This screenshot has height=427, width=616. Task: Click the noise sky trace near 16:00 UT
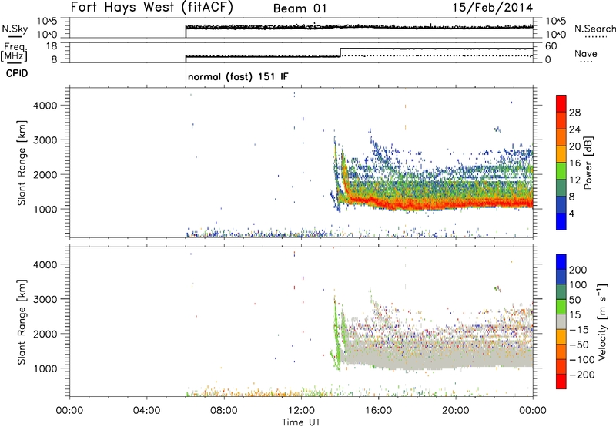pyautogui.click(x=378, y=26)
